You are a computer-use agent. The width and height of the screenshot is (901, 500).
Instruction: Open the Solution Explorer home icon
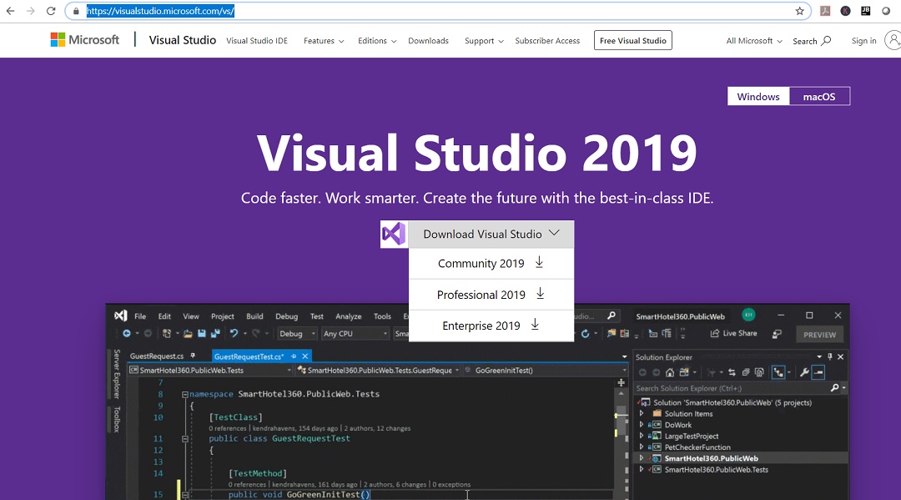[x=670, y=374]
